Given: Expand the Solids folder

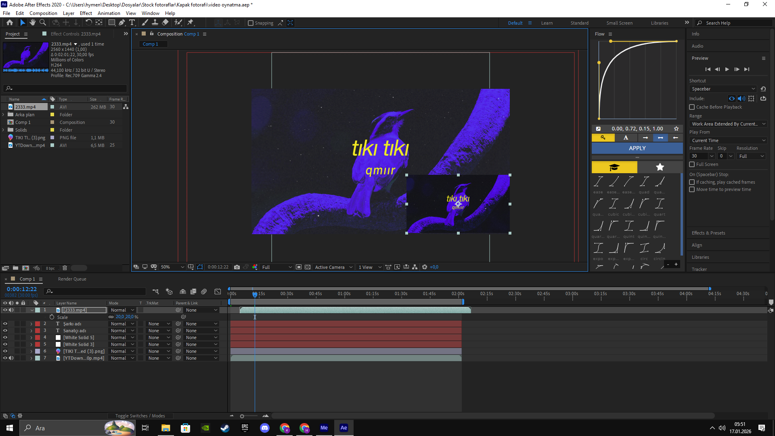Looking at the screenshot, I should click(x=4, y=130).
